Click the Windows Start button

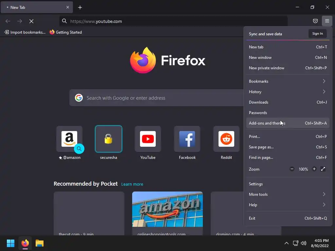(10, 243)
